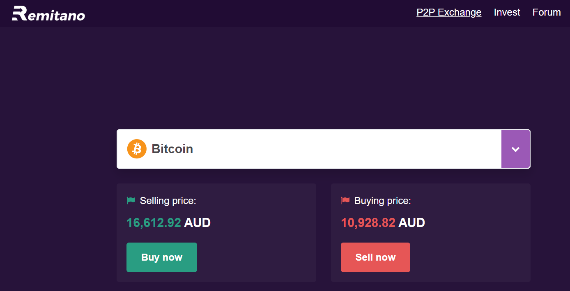
Task: Click the red flag beside Buying price
Action: point(345,201)
